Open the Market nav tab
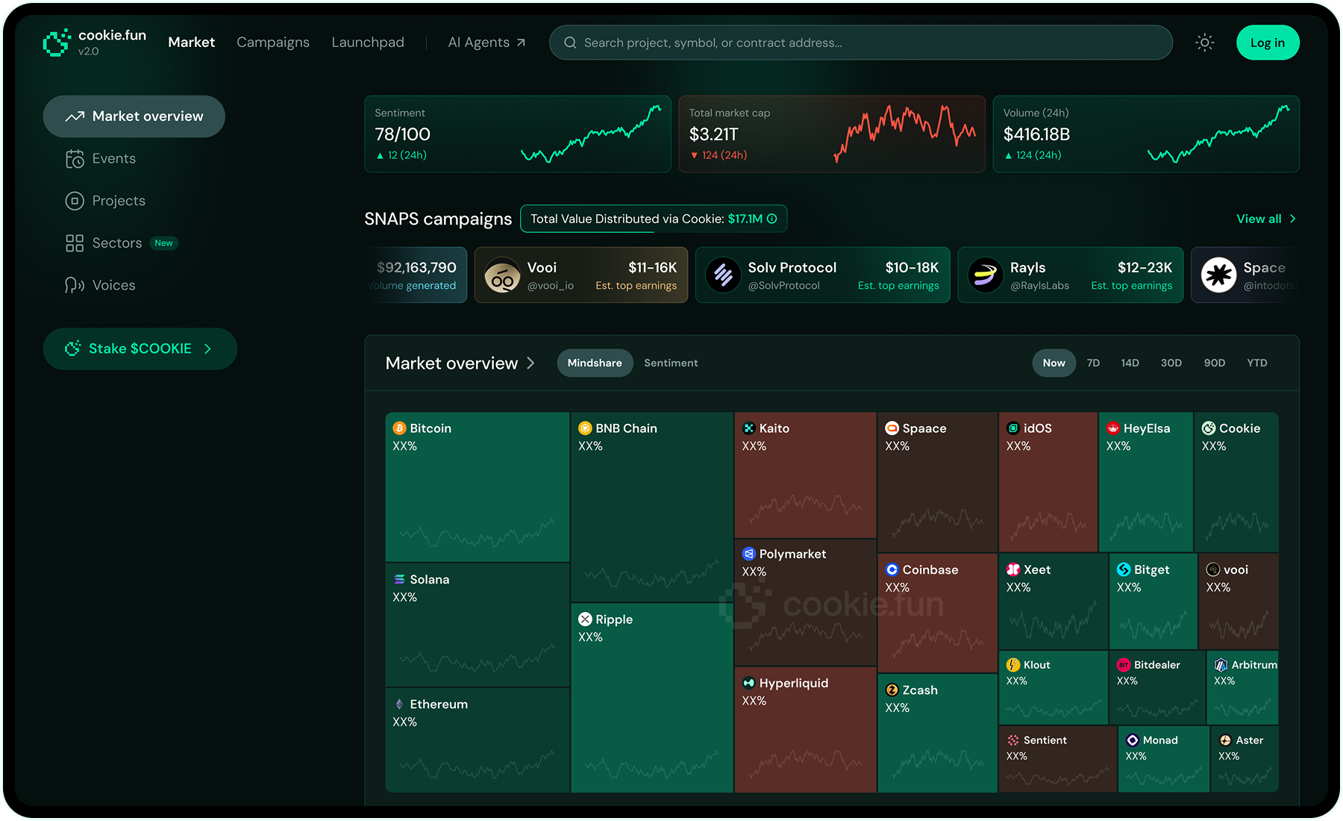Image resolution: width=1343 pixels, height=821 pixels. click(191, 43)
